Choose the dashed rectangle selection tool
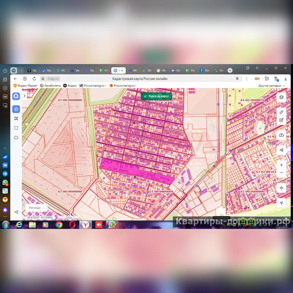 pyautogui.click(x=16, y=128)
